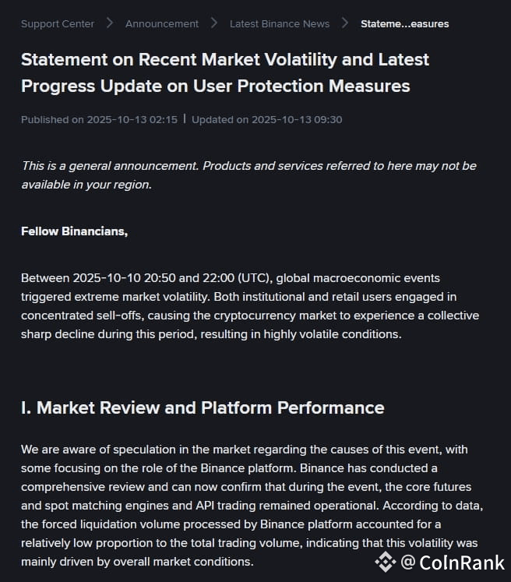Click the Statement on Recent Market Volatility title
The width and height of the screenshot is (511, 582).
(225, 72)
